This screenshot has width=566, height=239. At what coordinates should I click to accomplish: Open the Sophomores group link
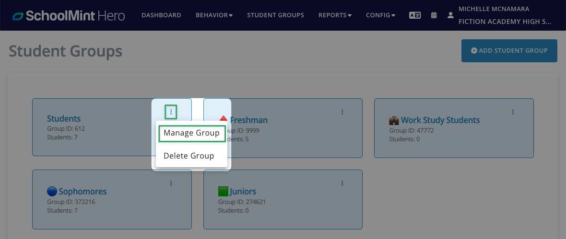point(83,192)
